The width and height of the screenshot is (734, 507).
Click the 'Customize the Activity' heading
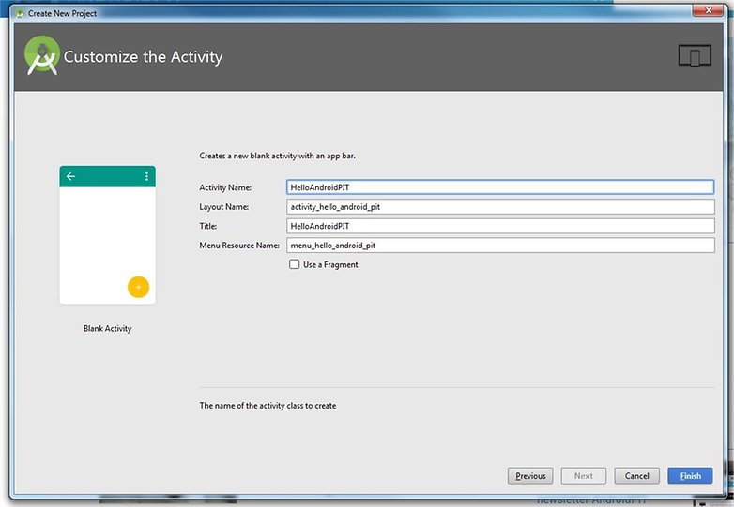144,56
